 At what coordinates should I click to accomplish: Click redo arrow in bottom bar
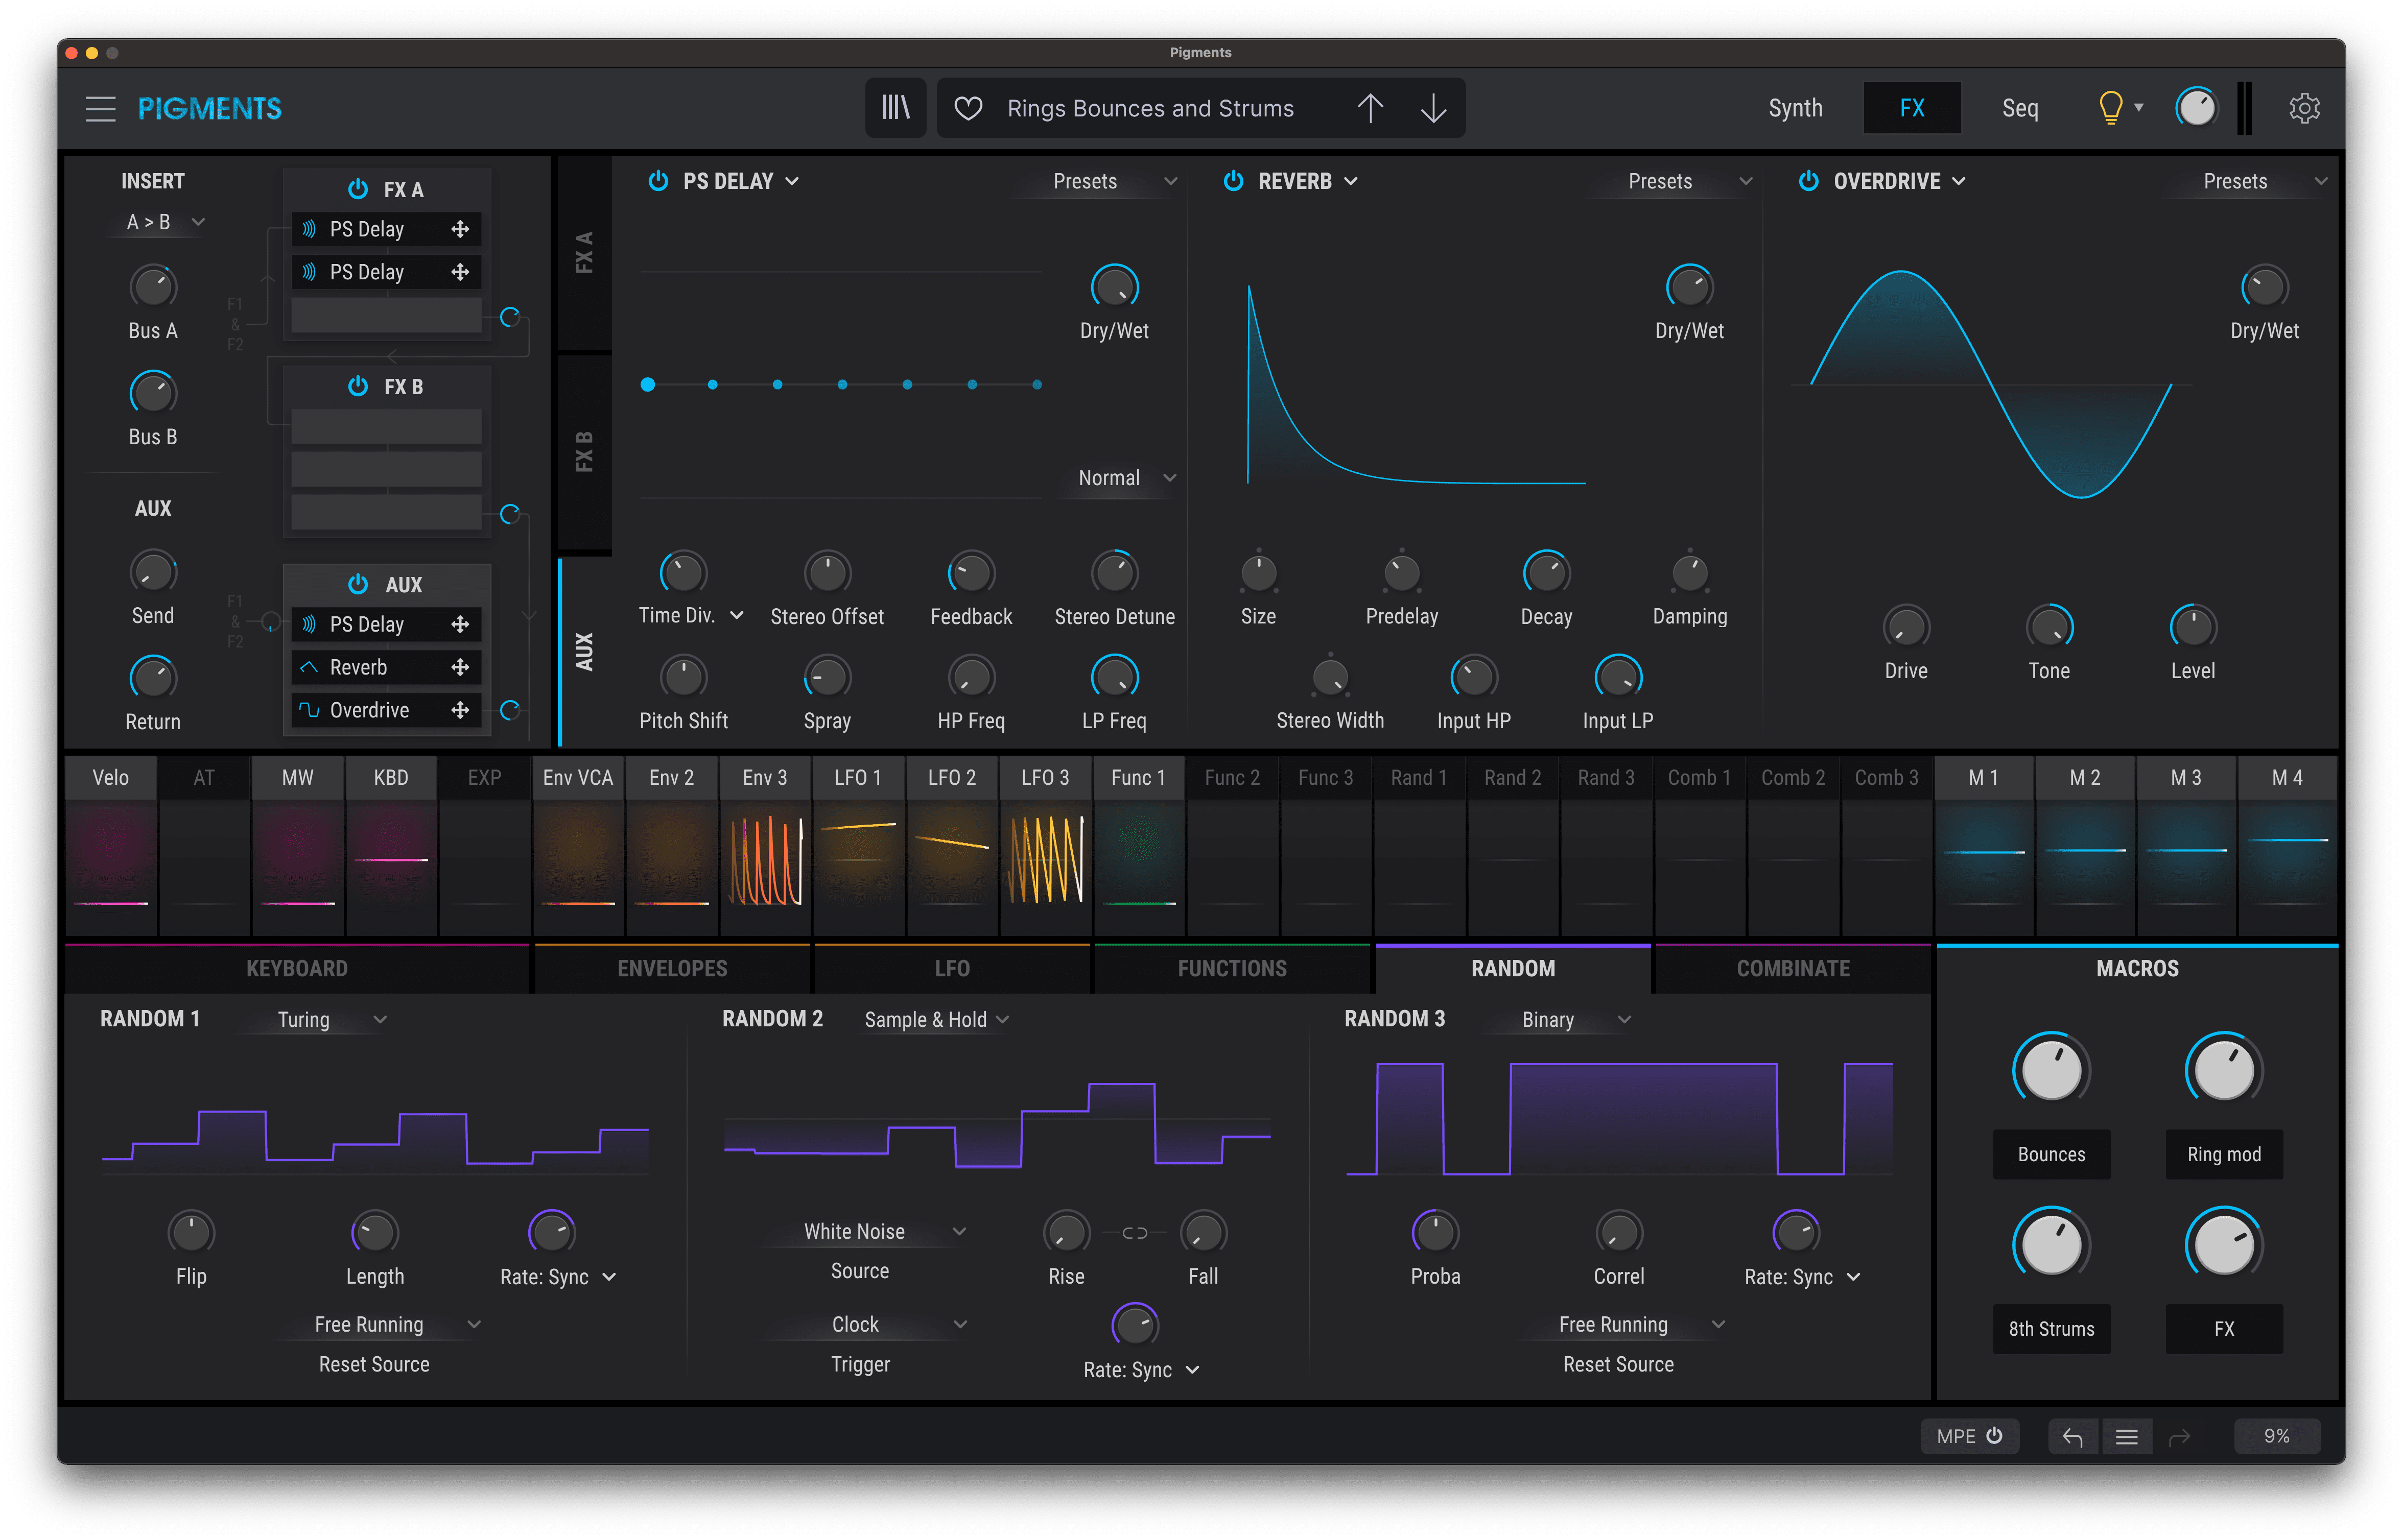point(2179,1436)
